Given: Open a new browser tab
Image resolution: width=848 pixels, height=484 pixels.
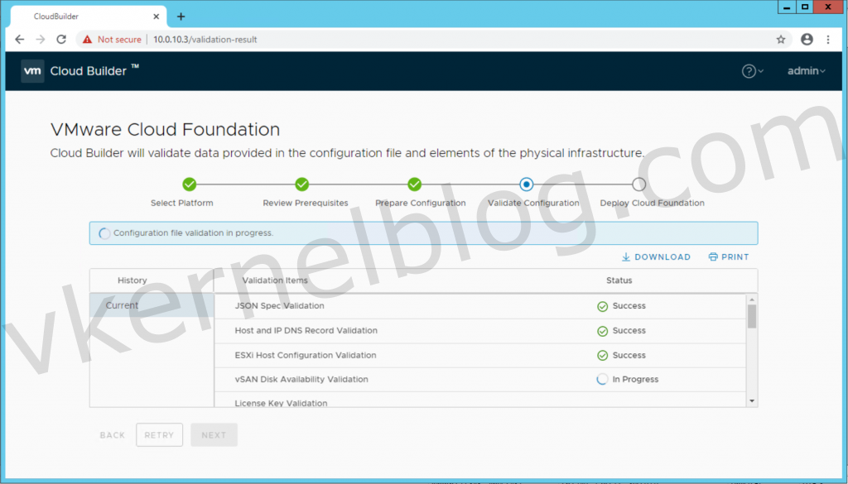Looking at the screenshot, I should coord(181,17).
